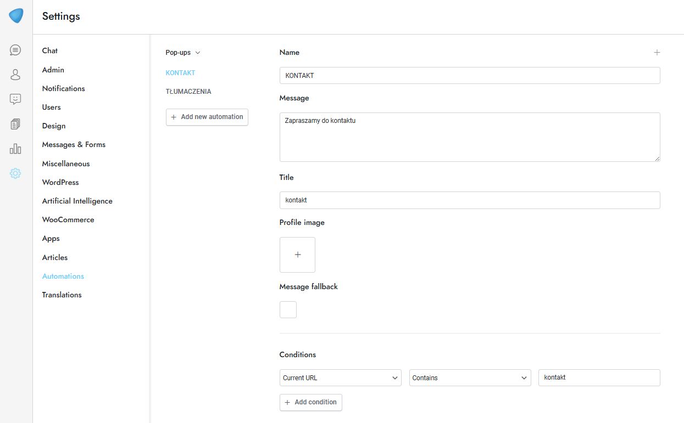Click the Add condition button
The image size is (684, 423).
[x=310, y=402]
